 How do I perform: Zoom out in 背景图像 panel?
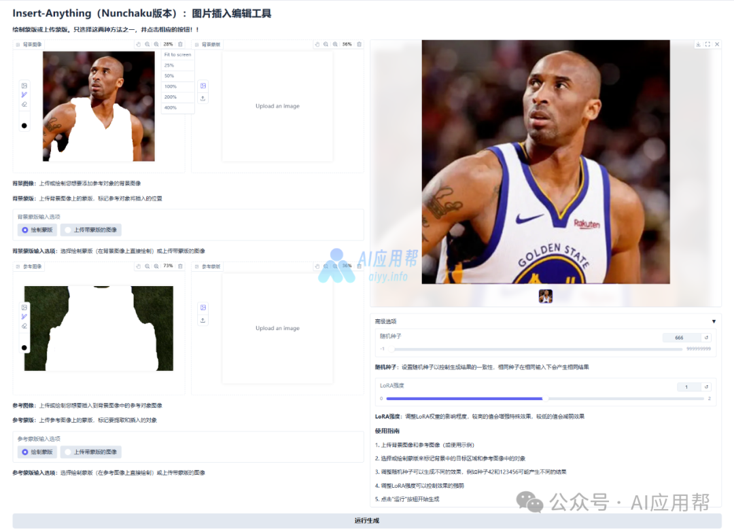tap(147, 44)
